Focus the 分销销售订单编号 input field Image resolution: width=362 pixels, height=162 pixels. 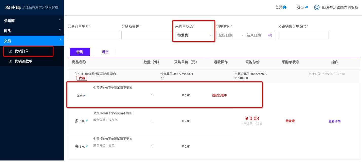coord(303,35)
